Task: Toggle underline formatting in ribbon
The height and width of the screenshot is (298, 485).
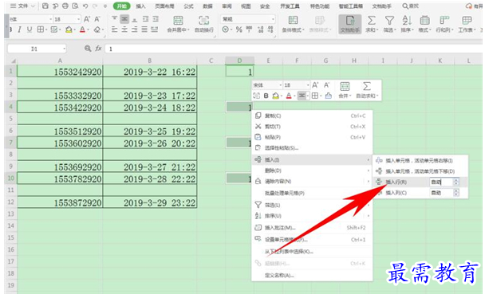Action: coord(30,29)
